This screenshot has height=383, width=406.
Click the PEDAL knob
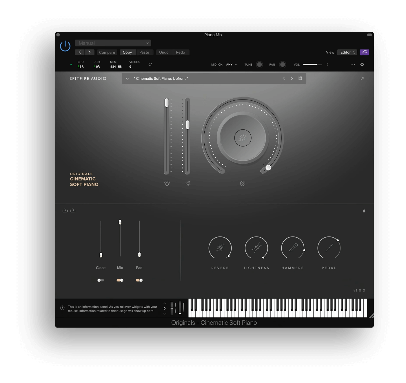point(329,248)
